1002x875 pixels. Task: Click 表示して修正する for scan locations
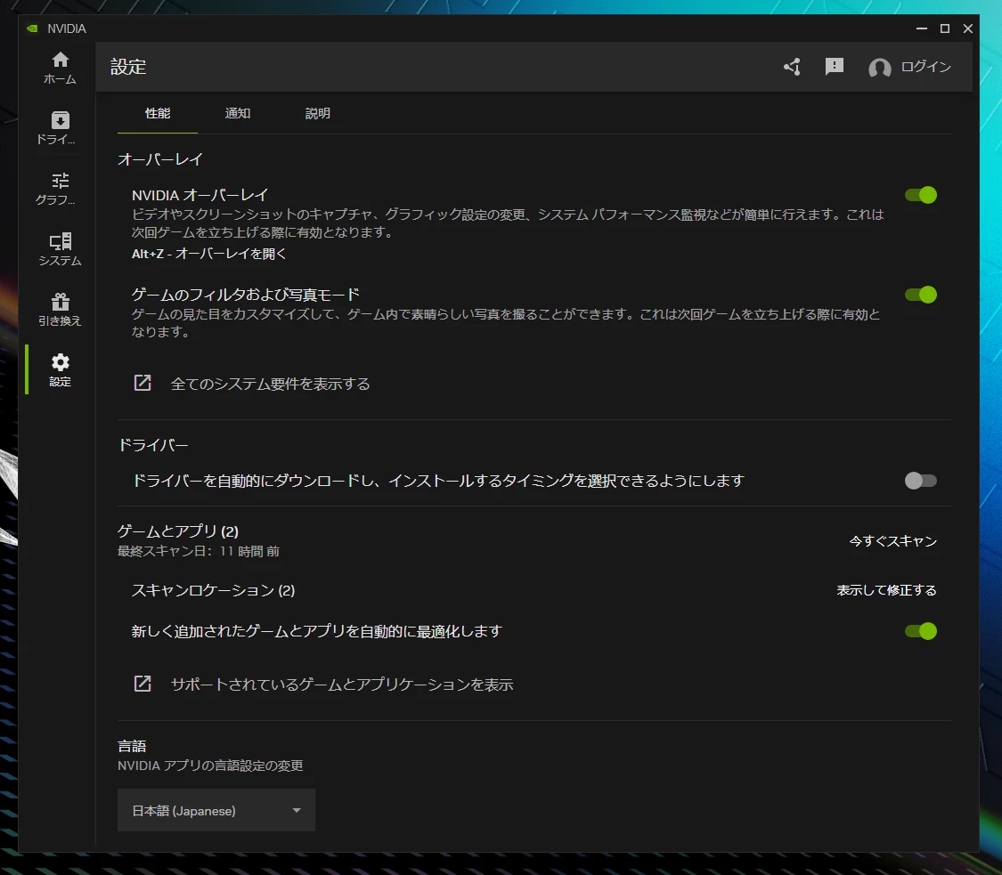(x=887, y=590)
